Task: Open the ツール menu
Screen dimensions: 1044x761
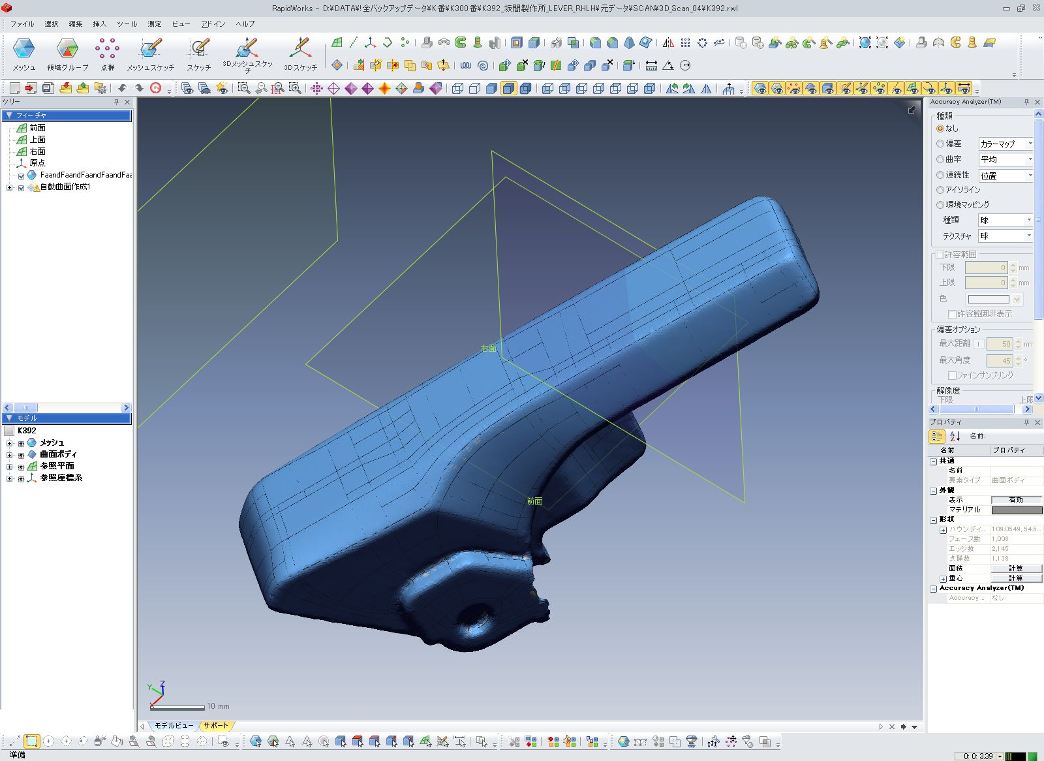Action: 127,24
